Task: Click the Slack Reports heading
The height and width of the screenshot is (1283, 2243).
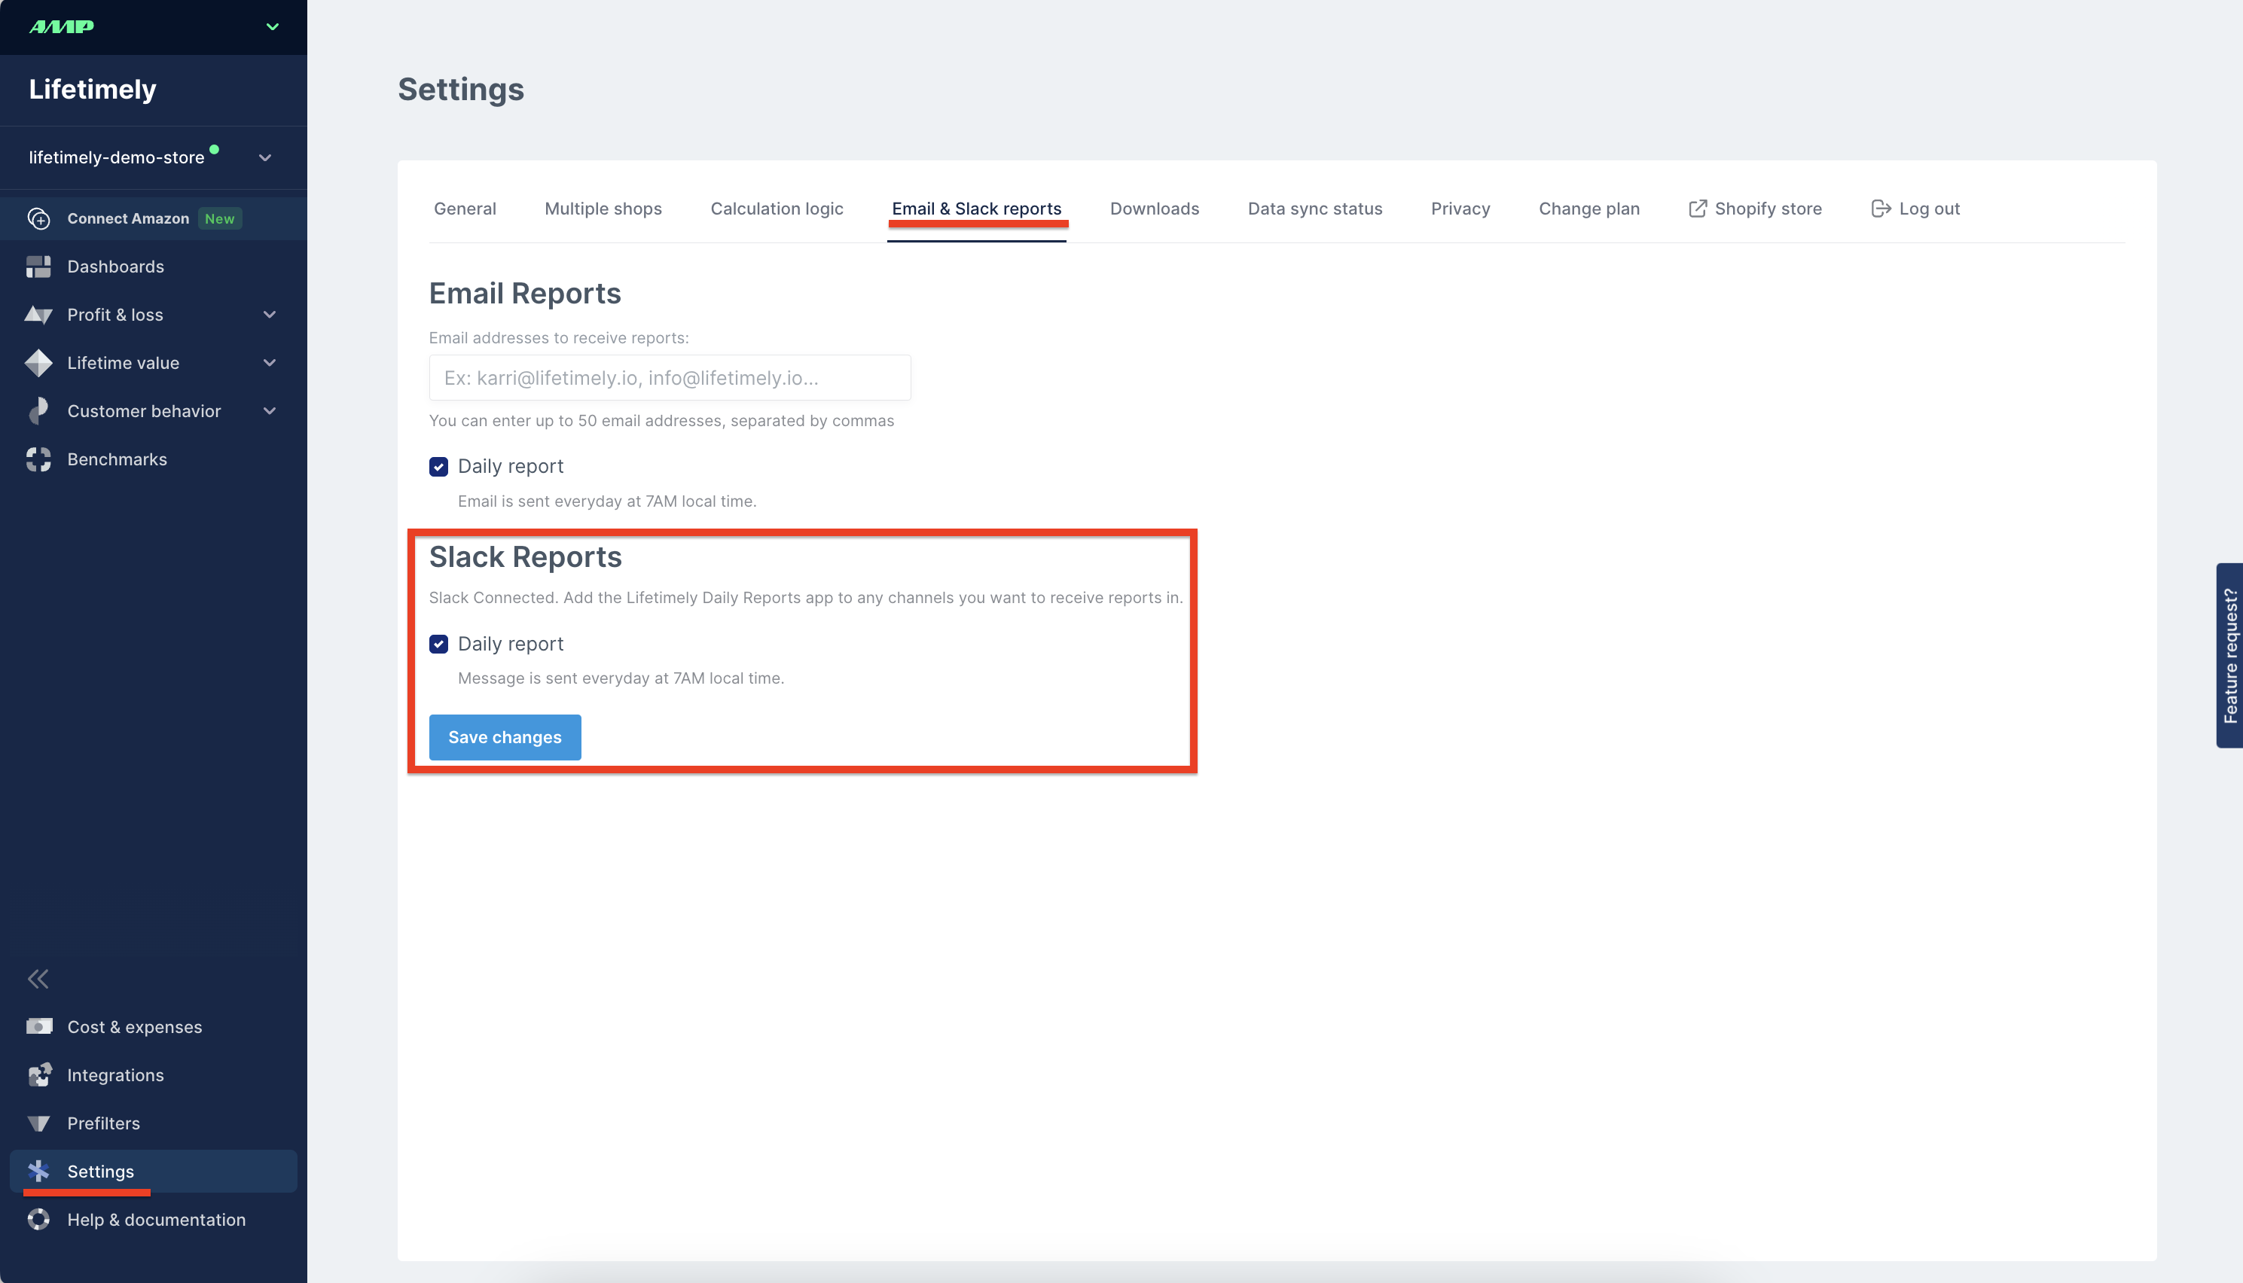Action: pyautogui.click(x=525, y=557)
